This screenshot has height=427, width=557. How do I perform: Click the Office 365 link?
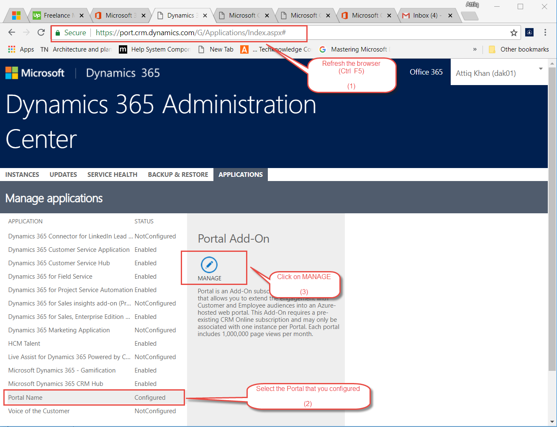click(426, 72)
